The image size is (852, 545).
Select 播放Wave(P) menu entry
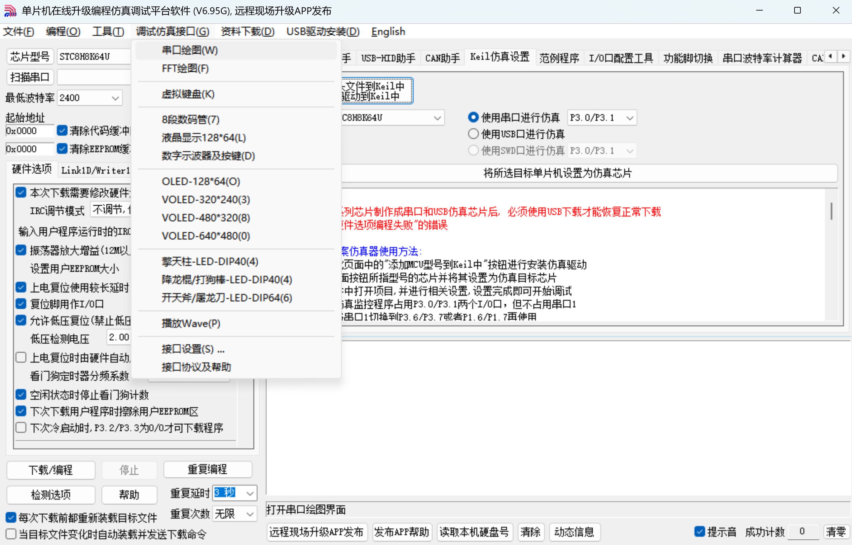236,324
